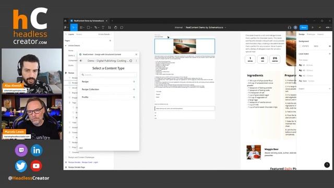The width and height of the screenshot is (334, 188).
Task: Add the Profile content type
Action: [134, 97]
